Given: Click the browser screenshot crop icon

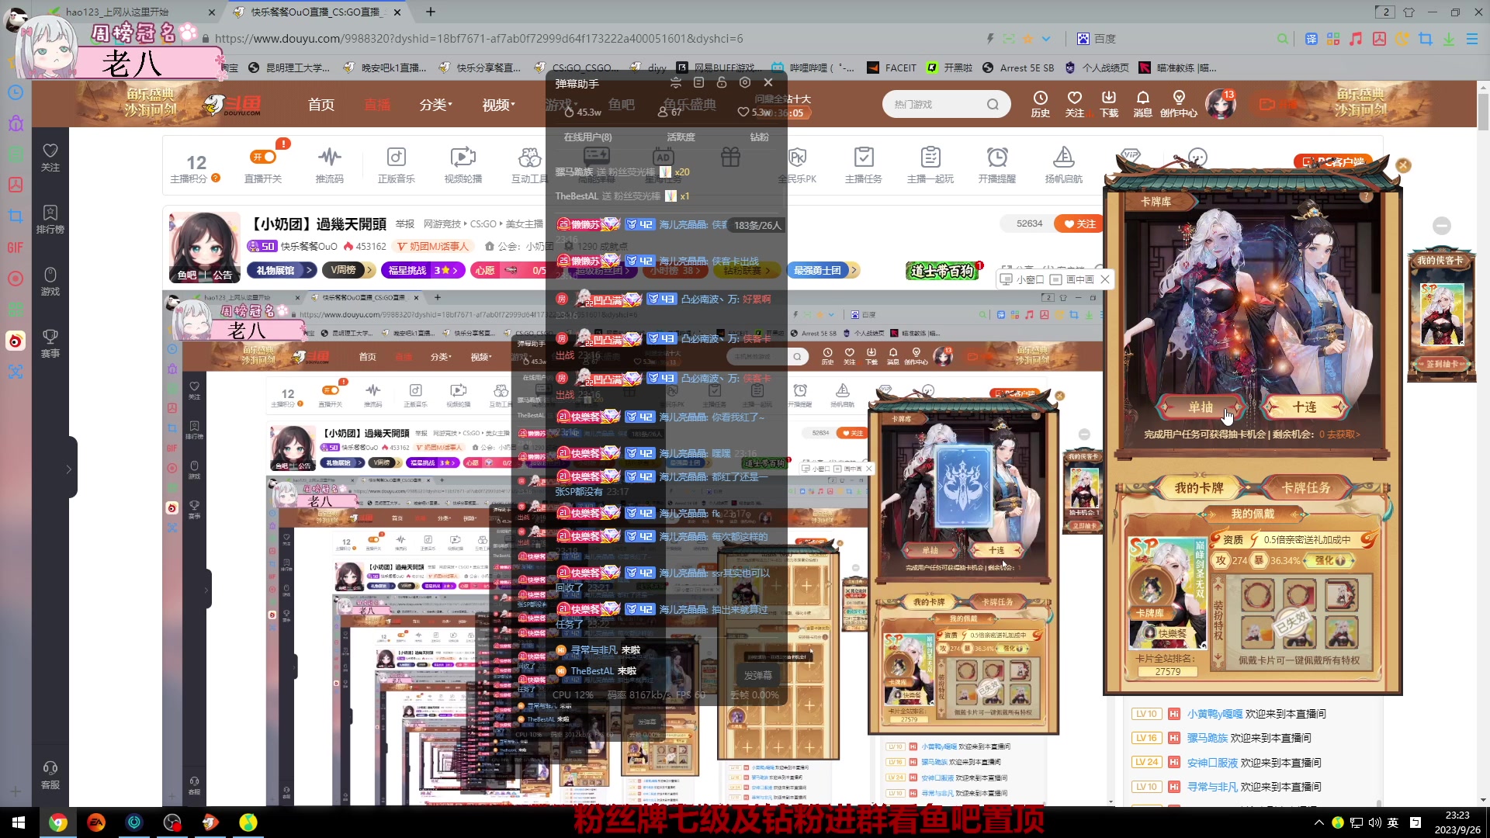Looking at the screenshot, I should [x=1426, y=39].
